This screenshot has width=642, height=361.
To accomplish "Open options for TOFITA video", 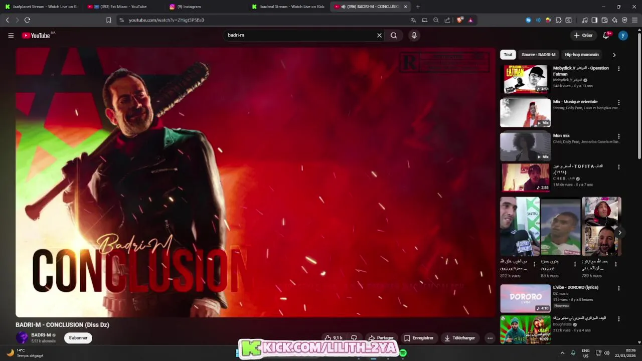I will pyautogui.click(x=618, y=167).
